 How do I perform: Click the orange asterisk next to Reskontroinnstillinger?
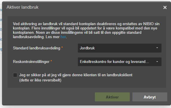coord(51,61)
